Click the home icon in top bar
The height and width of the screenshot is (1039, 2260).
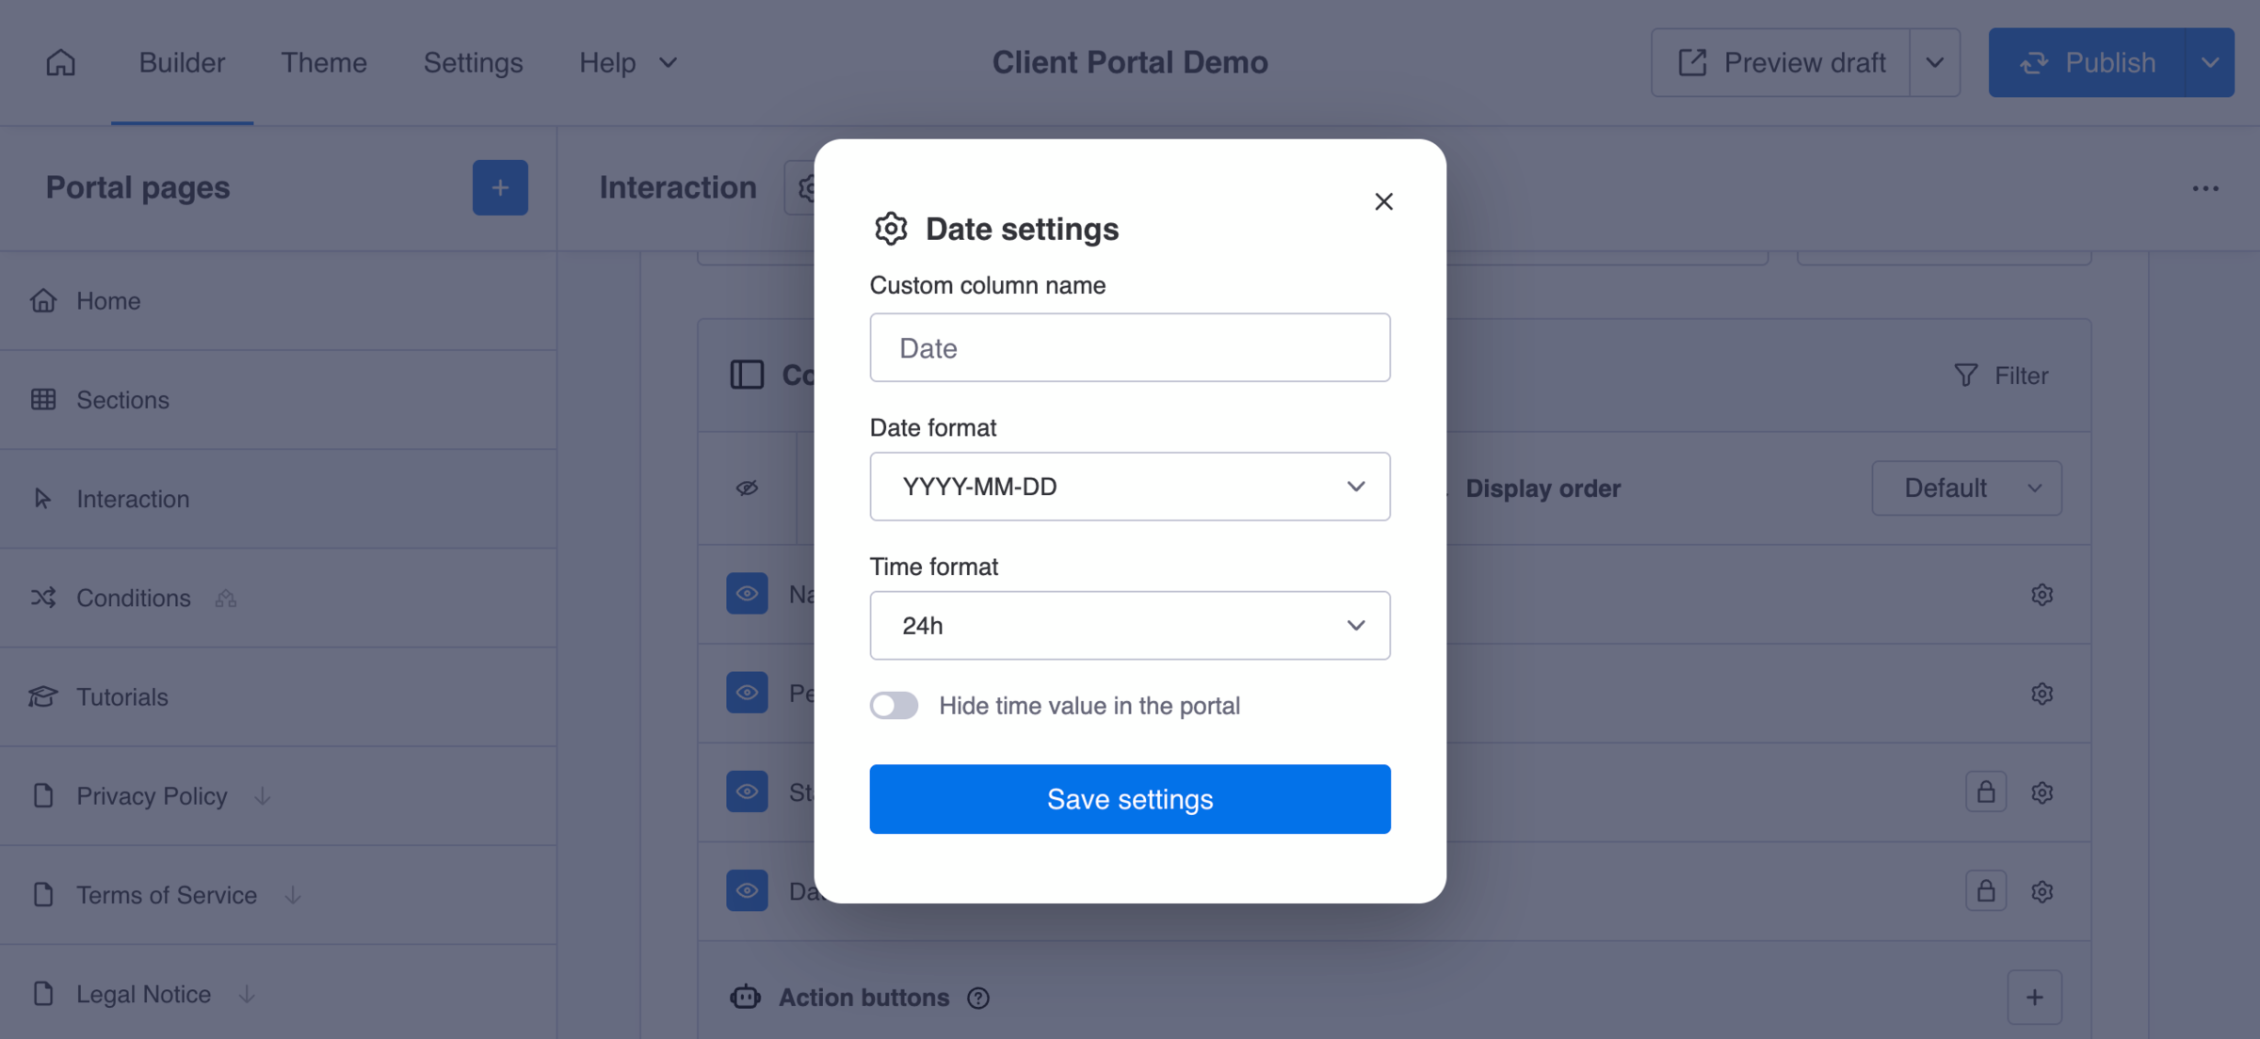[60, 62]
